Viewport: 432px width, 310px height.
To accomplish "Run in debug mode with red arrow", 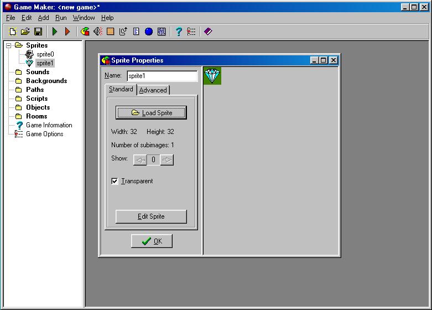I will (x=67, y=32).
